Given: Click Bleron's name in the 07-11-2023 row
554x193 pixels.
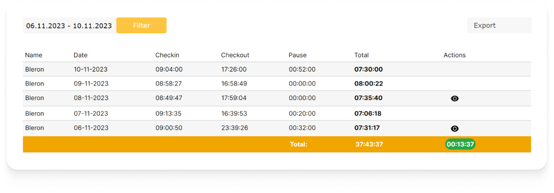Looking at the screenshot, I should coord(34,114).
